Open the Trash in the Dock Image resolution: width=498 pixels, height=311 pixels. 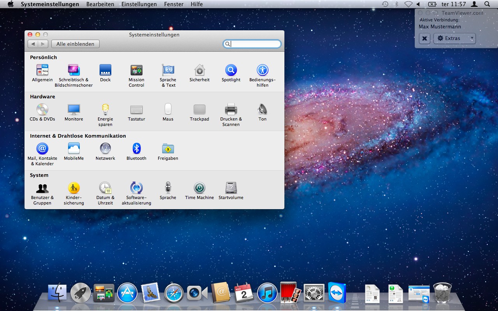tap(442, 293)
